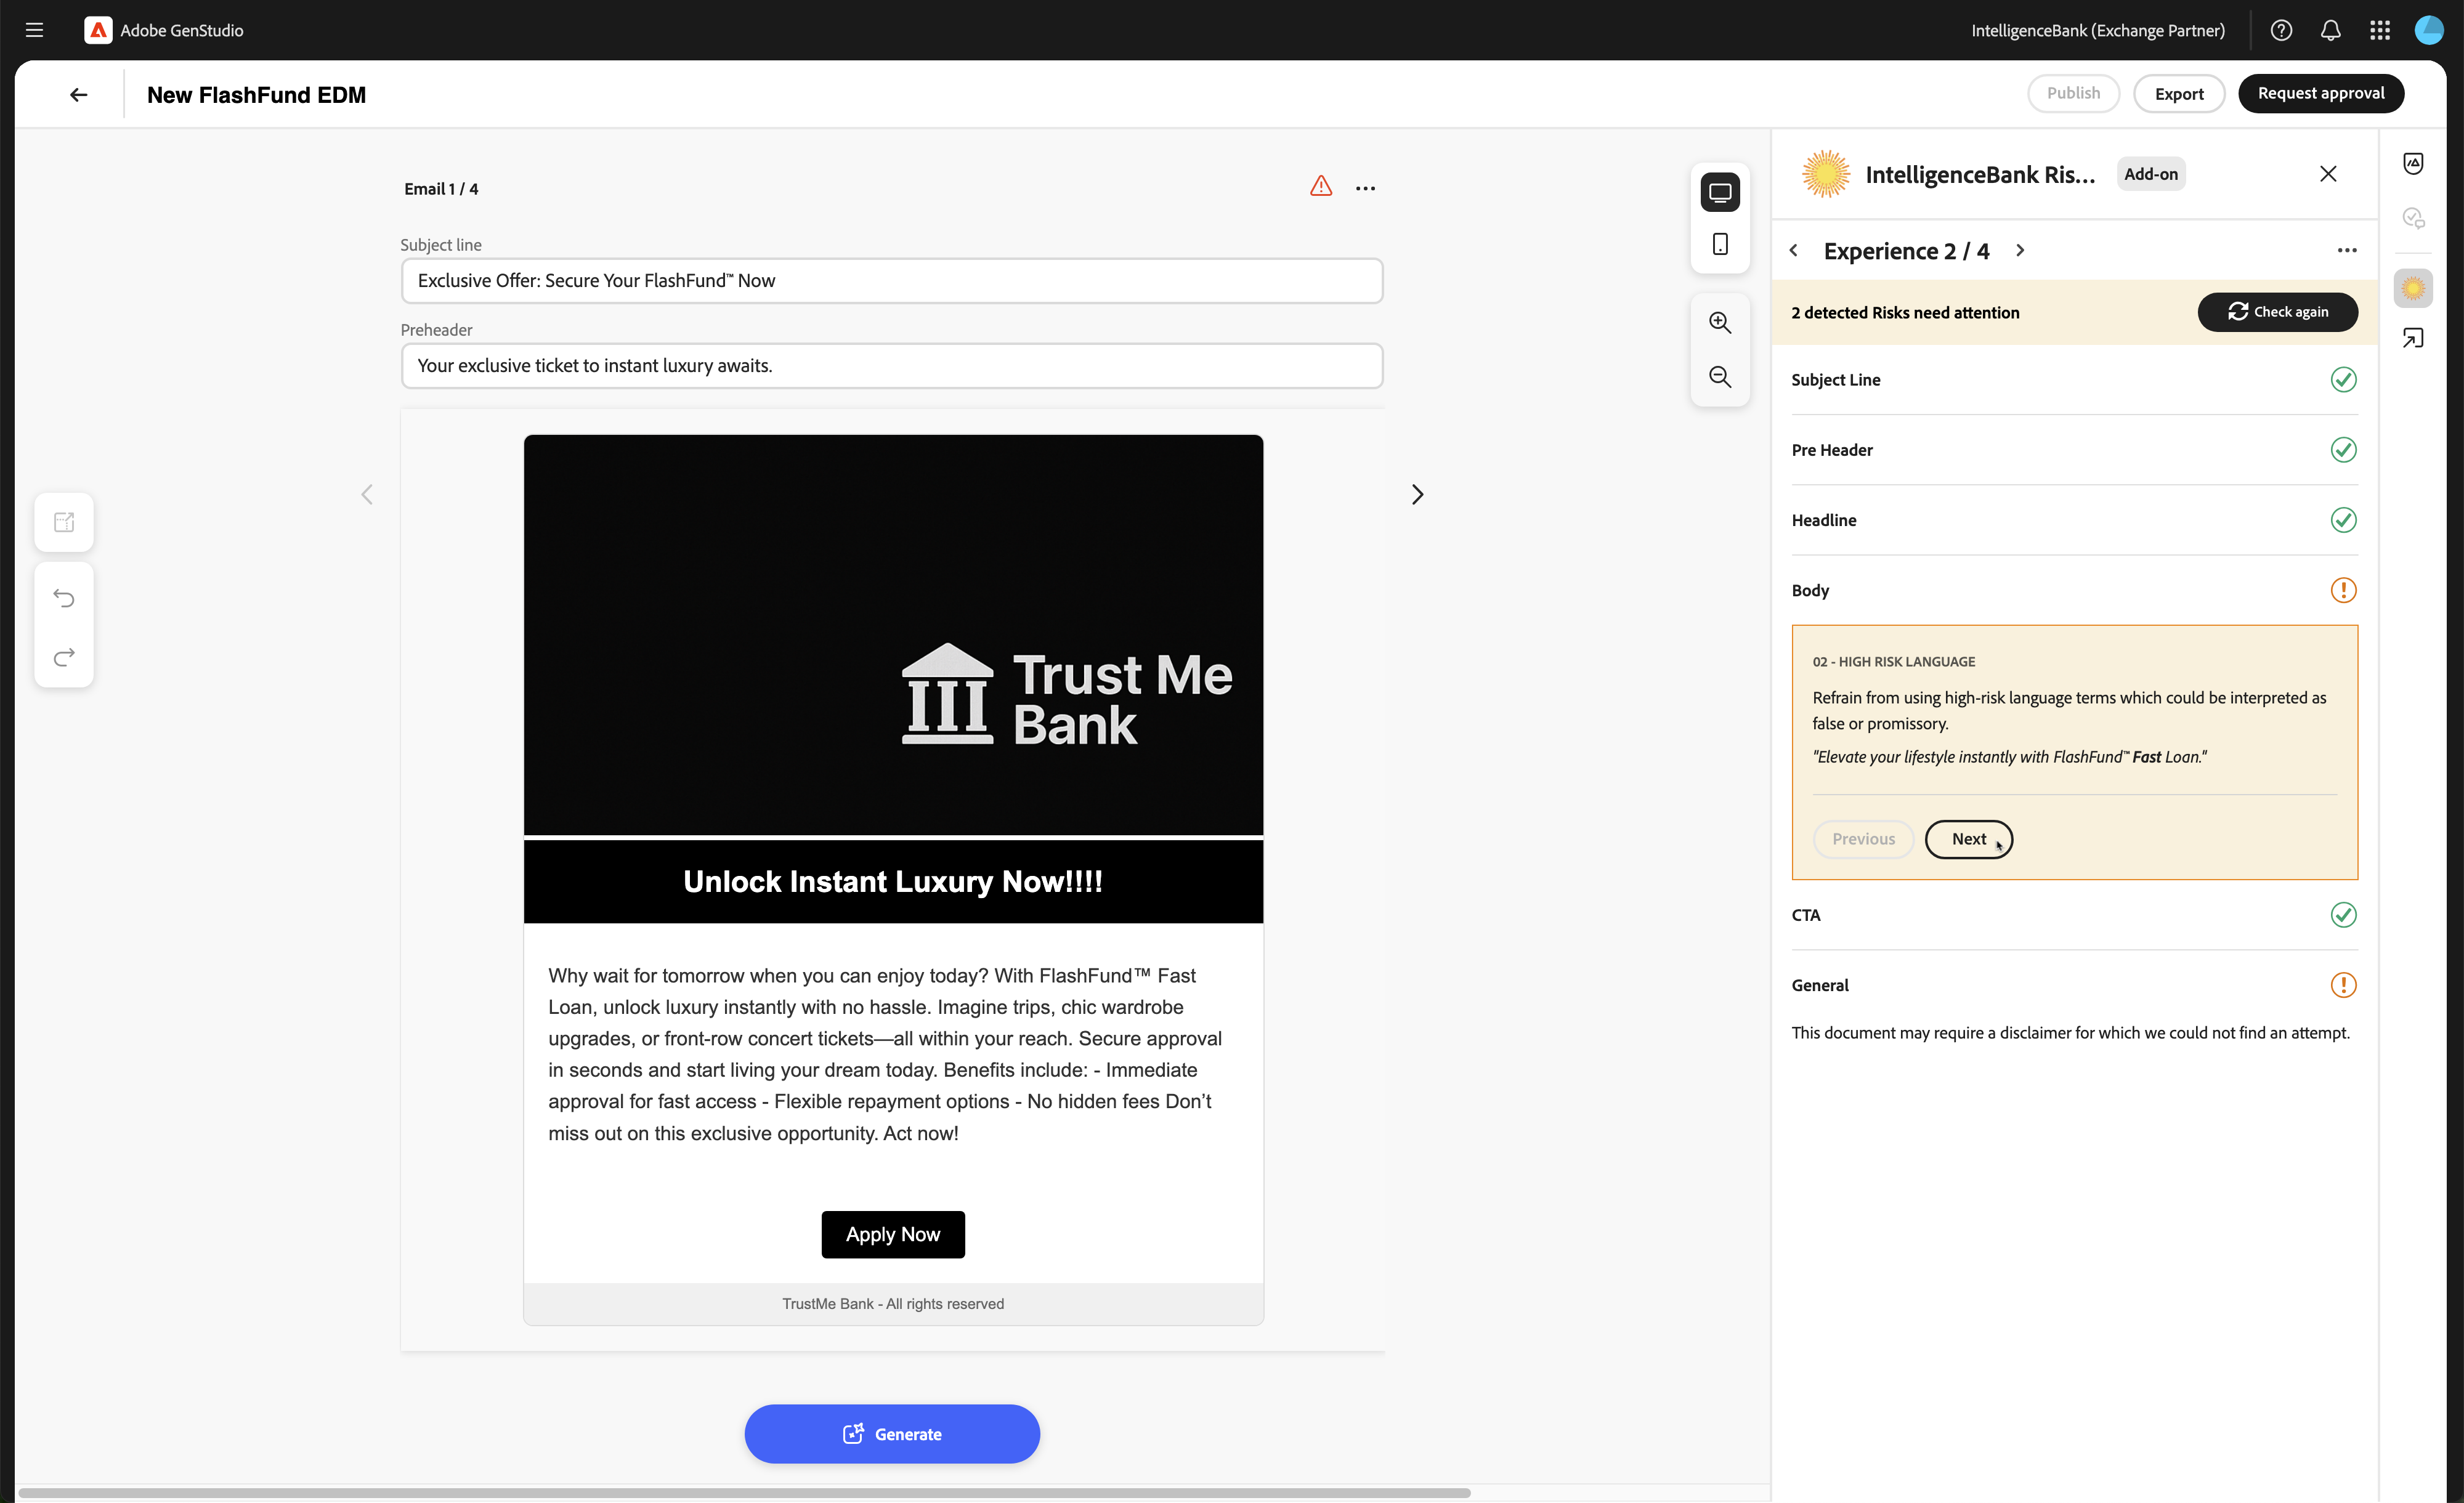This screenshot has width=2464, height=1503.
Task: Click the zoom in magnifier icon
Action: point(1719,322)
